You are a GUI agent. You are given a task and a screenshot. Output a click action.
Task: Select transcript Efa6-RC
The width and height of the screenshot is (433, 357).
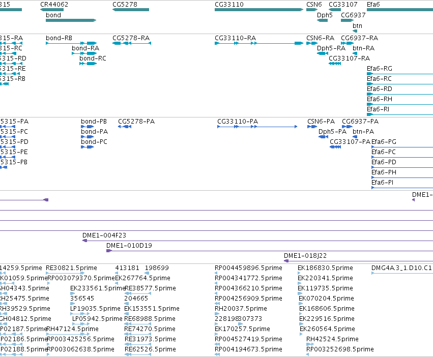[x=400, y=84]
